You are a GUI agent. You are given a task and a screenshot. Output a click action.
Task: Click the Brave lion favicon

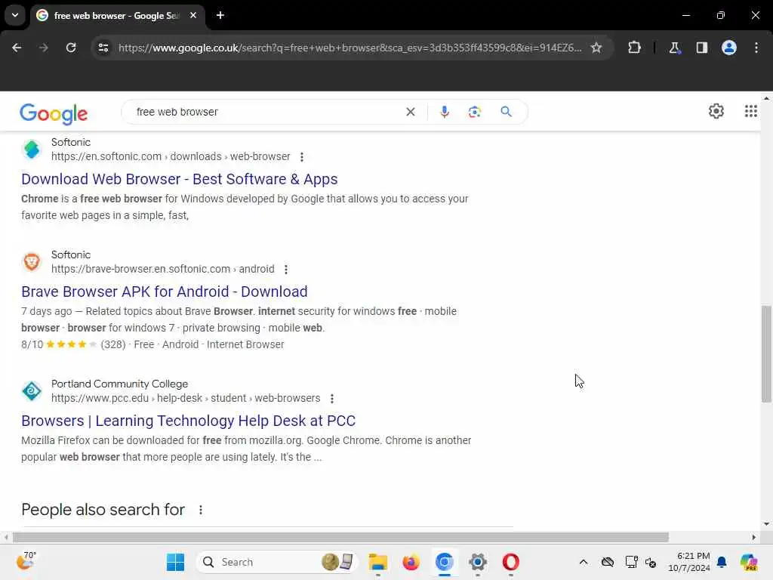pos(32,261)
